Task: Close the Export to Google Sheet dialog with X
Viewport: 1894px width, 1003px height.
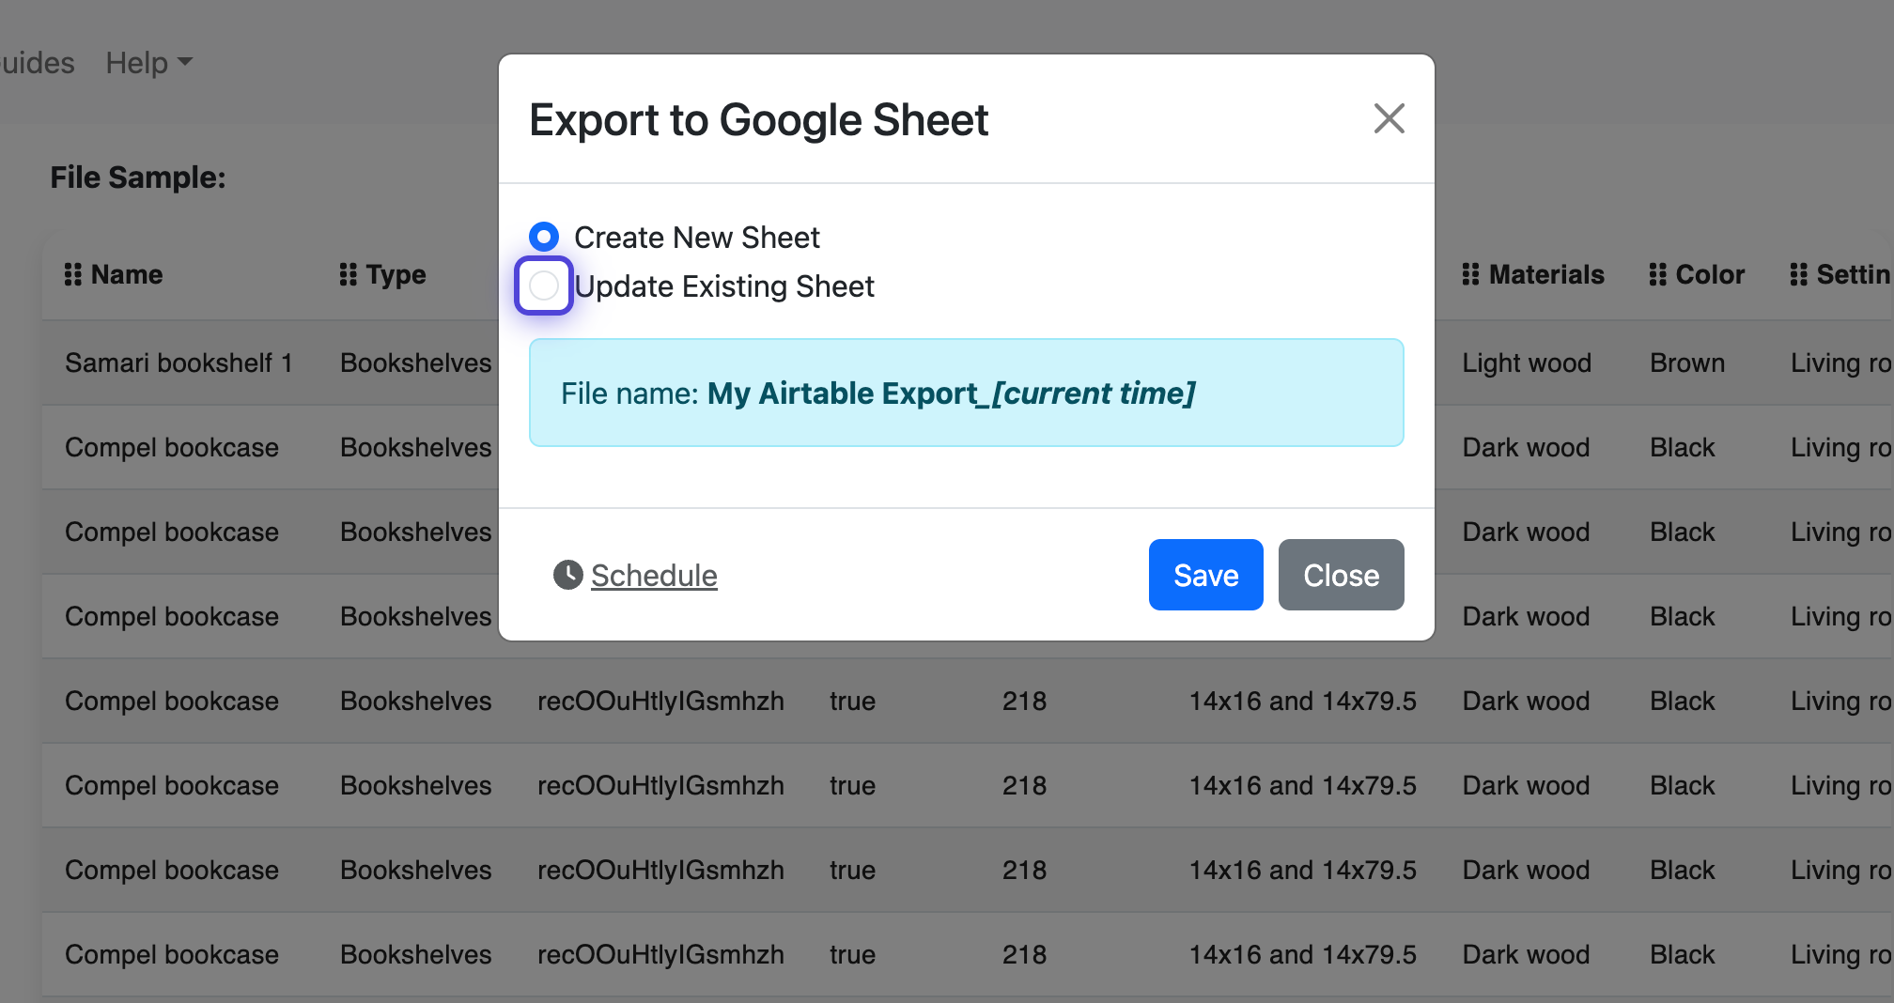Action: (1389, 119)
